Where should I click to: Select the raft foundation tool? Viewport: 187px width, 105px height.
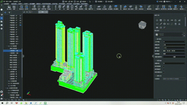click(99, 7)
